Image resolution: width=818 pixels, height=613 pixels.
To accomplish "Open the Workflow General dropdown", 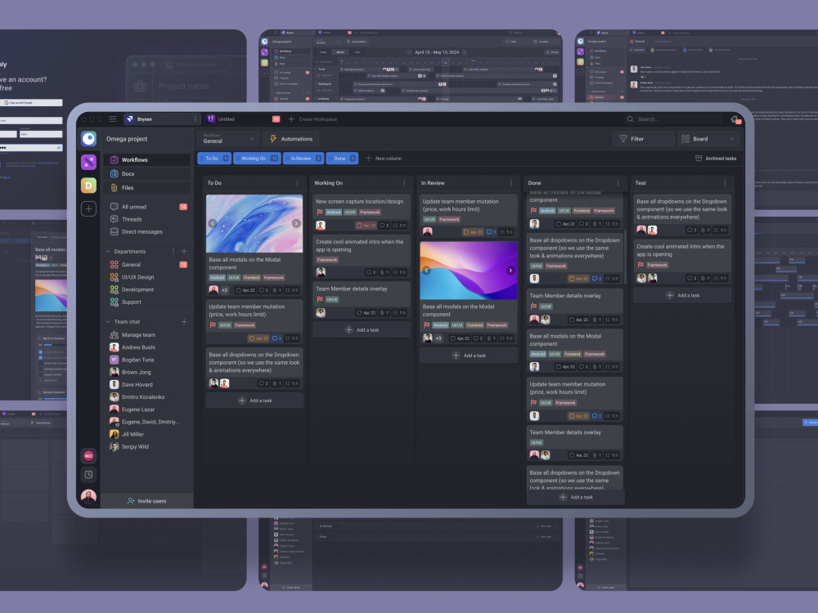I will pyautogui.click(x=228, y=139).
